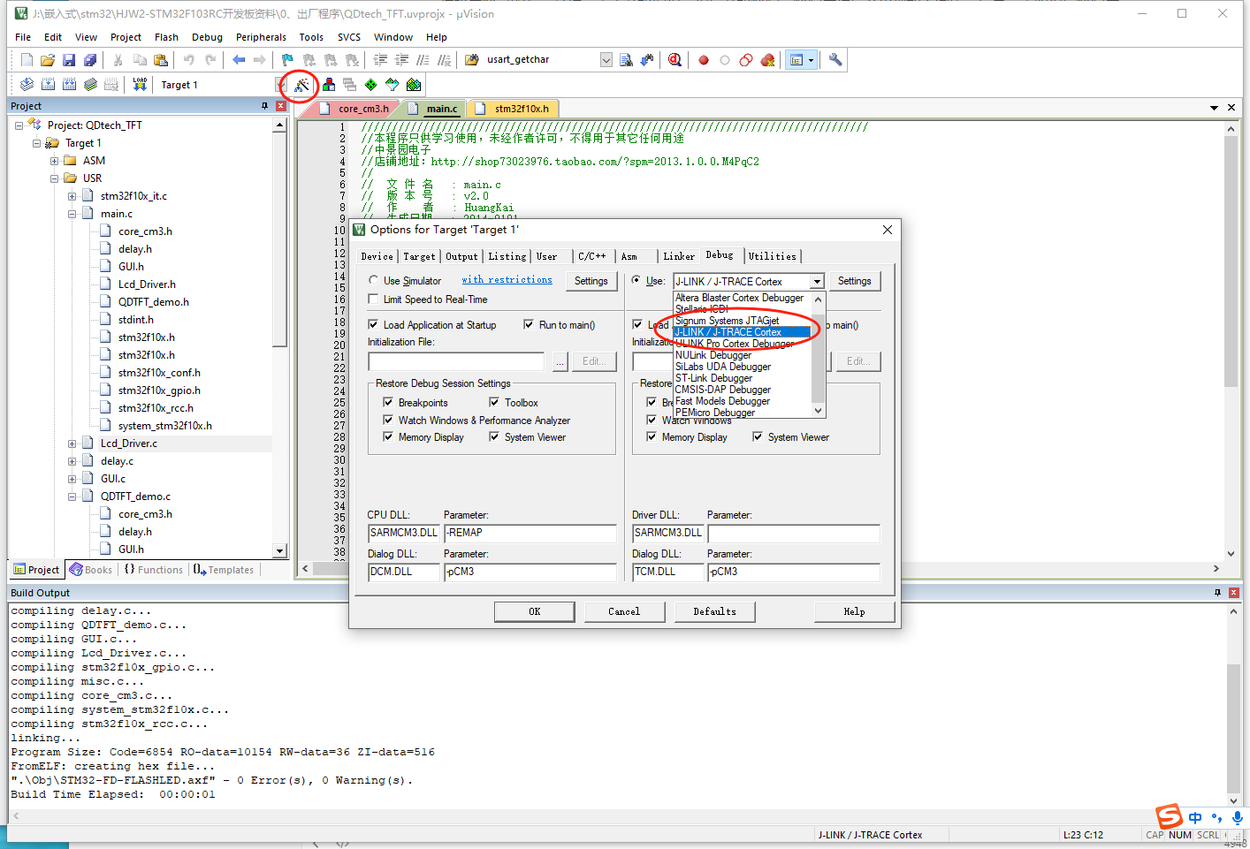
Task: Launch the Pack Installer icon
Action: [414, 85]
